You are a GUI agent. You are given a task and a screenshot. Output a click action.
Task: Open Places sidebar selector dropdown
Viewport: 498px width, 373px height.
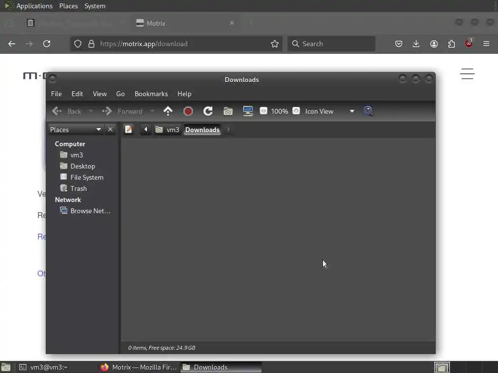click(x=75, y=129)
